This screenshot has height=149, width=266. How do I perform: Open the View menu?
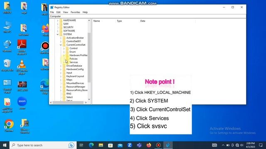66,12
